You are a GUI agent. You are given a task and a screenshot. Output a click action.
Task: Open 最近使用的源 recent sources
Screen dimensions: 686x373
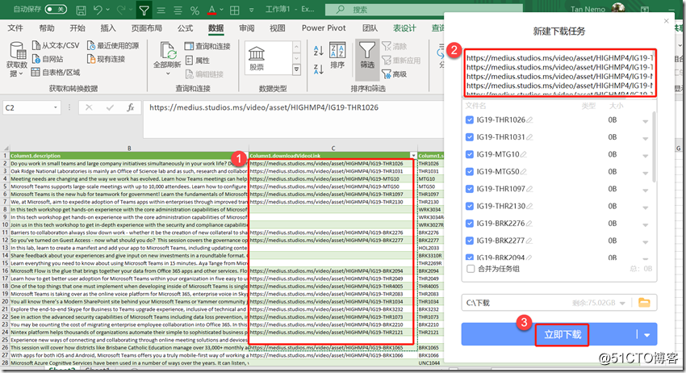113,45
